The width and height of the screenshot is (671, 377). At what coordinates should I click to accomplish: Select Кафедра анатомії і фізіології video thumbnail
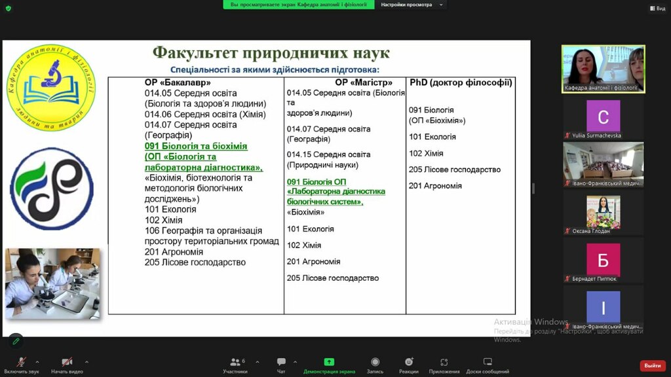[x=604, y=69]
